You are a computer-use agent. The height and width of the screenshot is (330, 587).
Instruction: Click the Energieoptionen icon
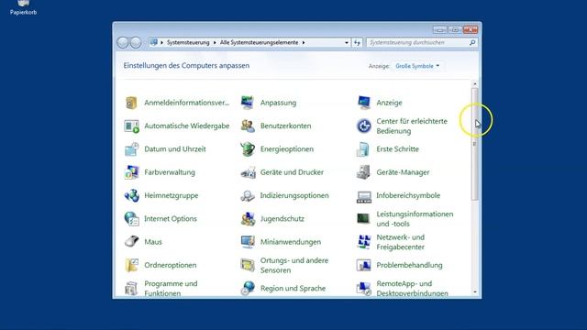248,148
